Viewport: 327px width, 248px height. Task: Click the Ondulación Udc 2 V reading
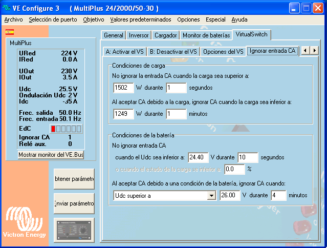pos(48,95)
